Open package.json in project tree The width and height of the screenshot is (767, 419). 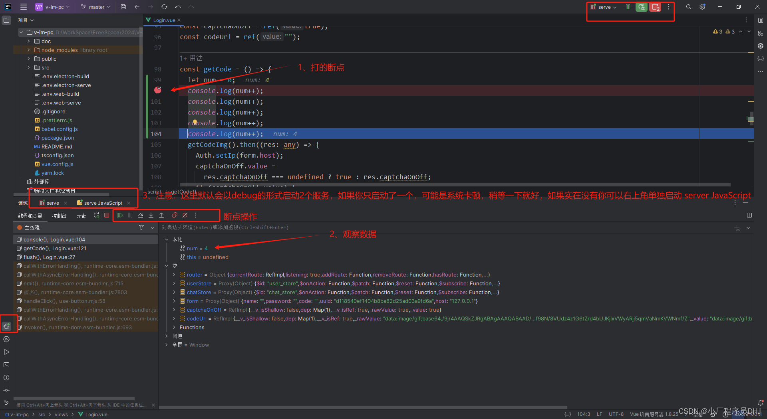click(x=58, y=138)
